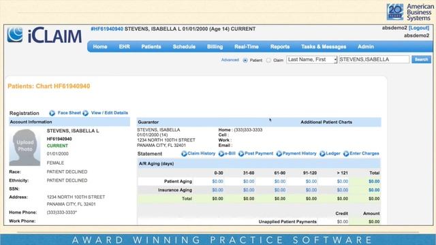Open the View / Edit Details link
436x245 pixels.
pos(110,113)
